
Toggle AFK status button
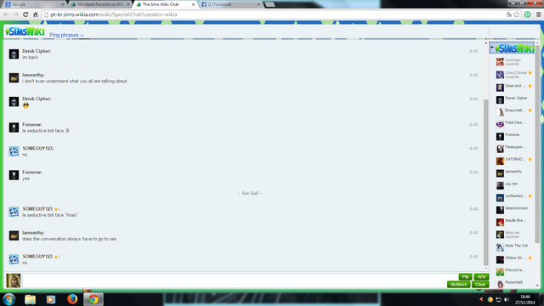click(x=481, y=277)
